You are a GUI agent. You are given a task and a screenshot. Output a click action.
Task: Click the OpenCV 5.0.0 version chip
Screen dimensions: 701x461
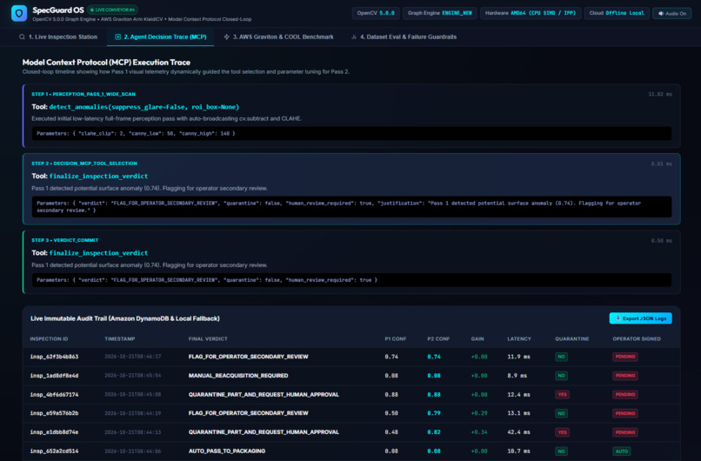point(376,13)
